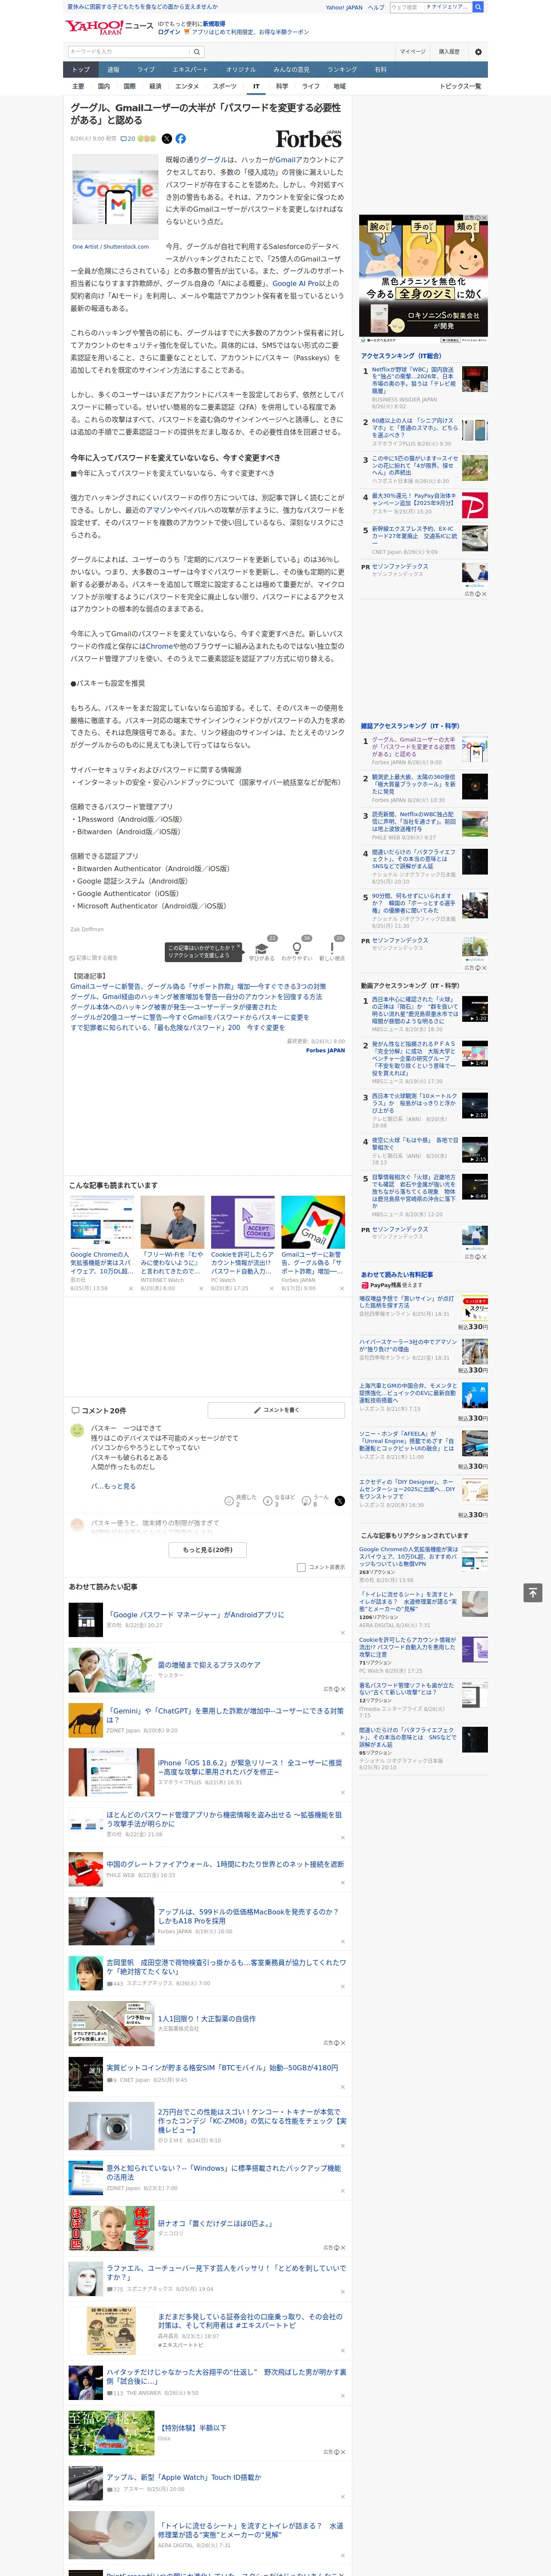Click the 共感した icon on the first comment

pyautogui.click(x=230, y=1500)
